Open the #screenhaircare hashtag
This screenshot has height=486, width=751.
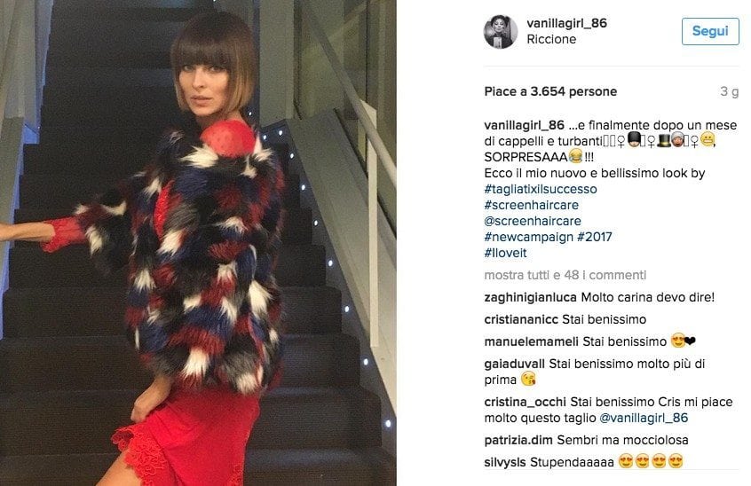point(531,205)
